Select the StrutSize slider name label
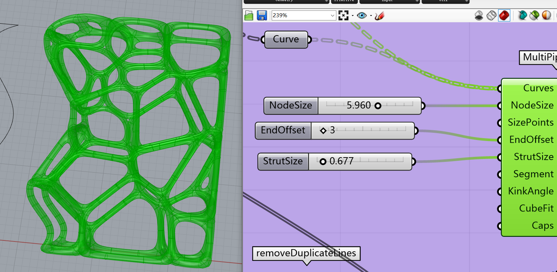The height and width of the screenshot is (272, 557). 283,161
